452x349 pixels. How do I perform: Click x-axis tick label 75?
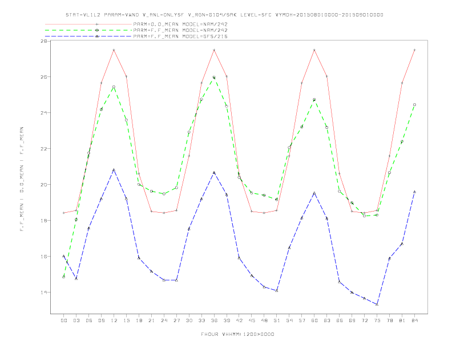(x=377, y=320)
